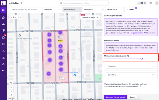
Task: Click the cluster marker labeled 12
Action: tap(50, 45)
